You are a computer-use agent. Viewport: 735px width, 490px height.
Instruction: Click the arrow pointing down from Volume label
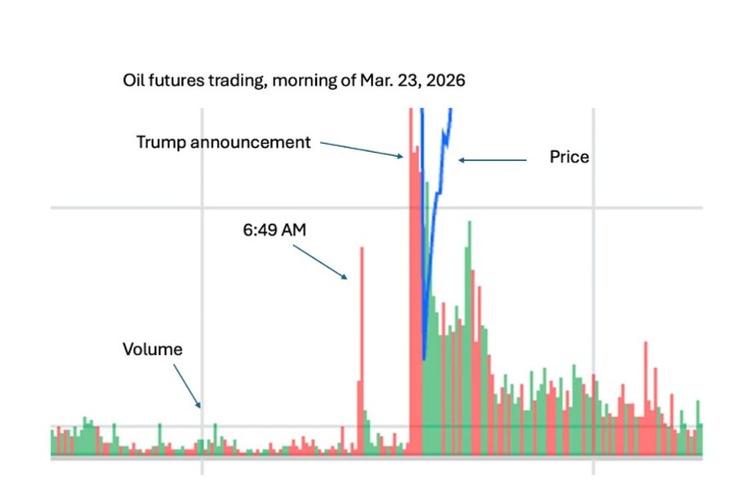(x=187, y=386)
